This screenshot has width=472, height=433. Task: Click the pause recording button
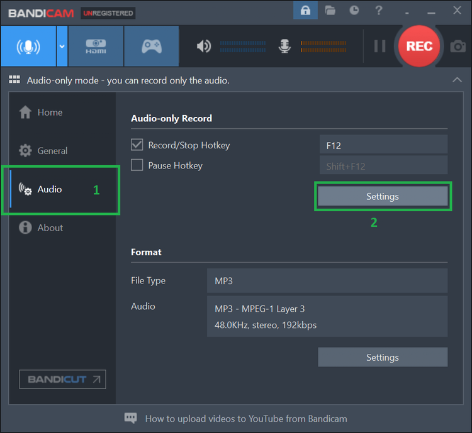(379, 47)
